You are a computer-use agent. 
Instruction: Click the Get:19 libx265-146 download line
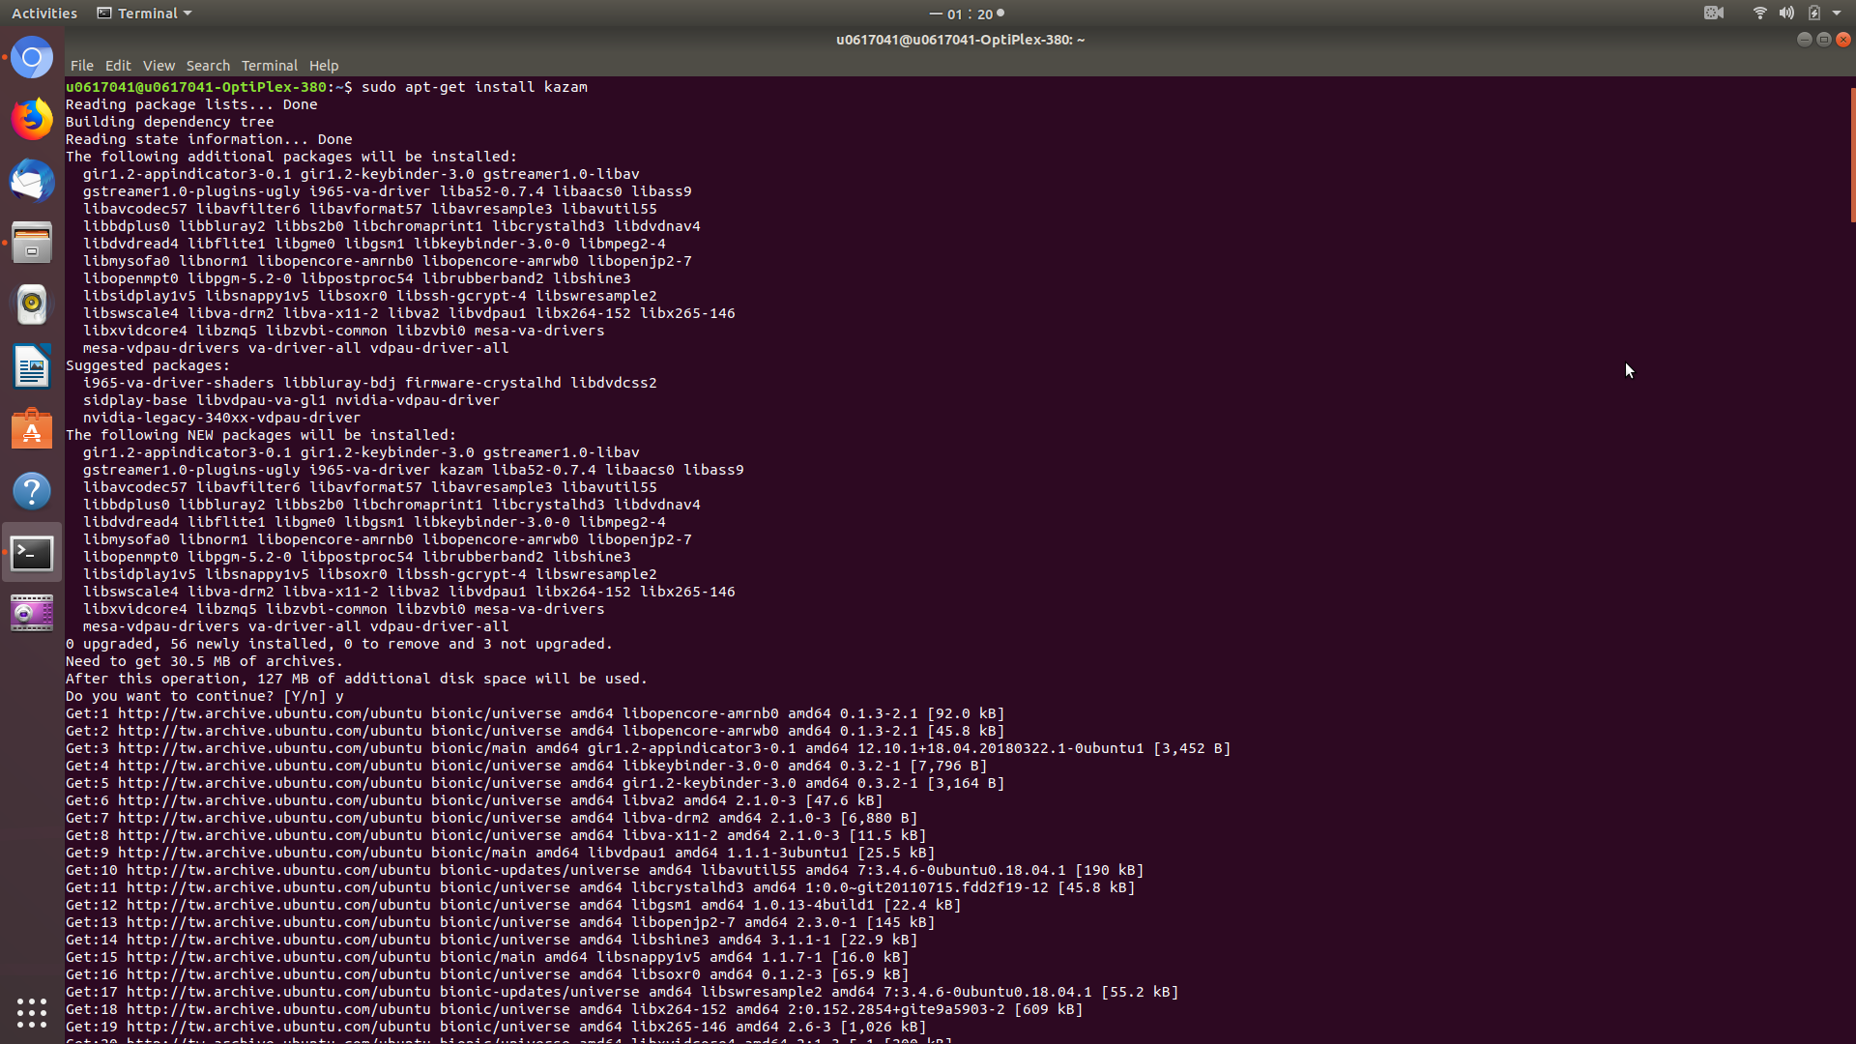click(x=496, y=1027)
